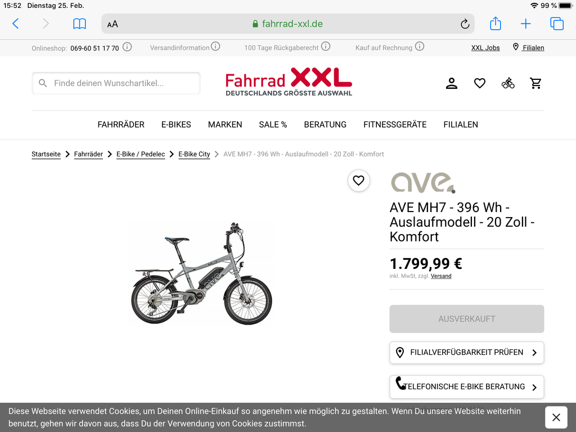Tap Safari share icon
The width and height of the screenshot is (576, 432).
tap(496, 24)
